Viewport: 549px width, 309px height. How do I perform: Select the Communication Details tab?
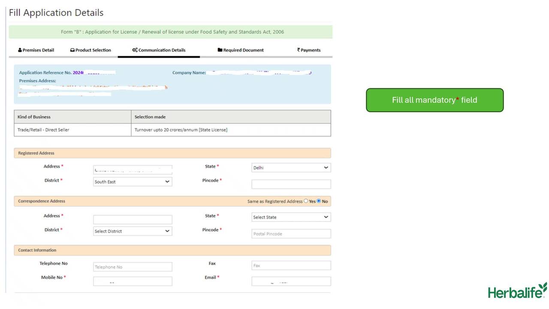159,50
